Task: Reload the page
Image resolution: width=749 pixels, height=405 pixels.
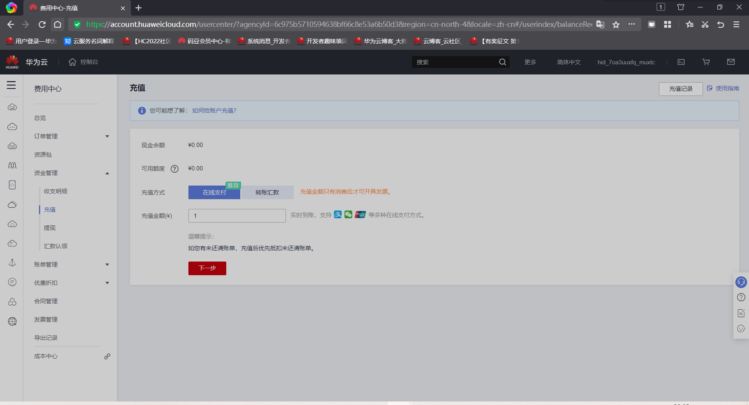Action: click(42, 25)
